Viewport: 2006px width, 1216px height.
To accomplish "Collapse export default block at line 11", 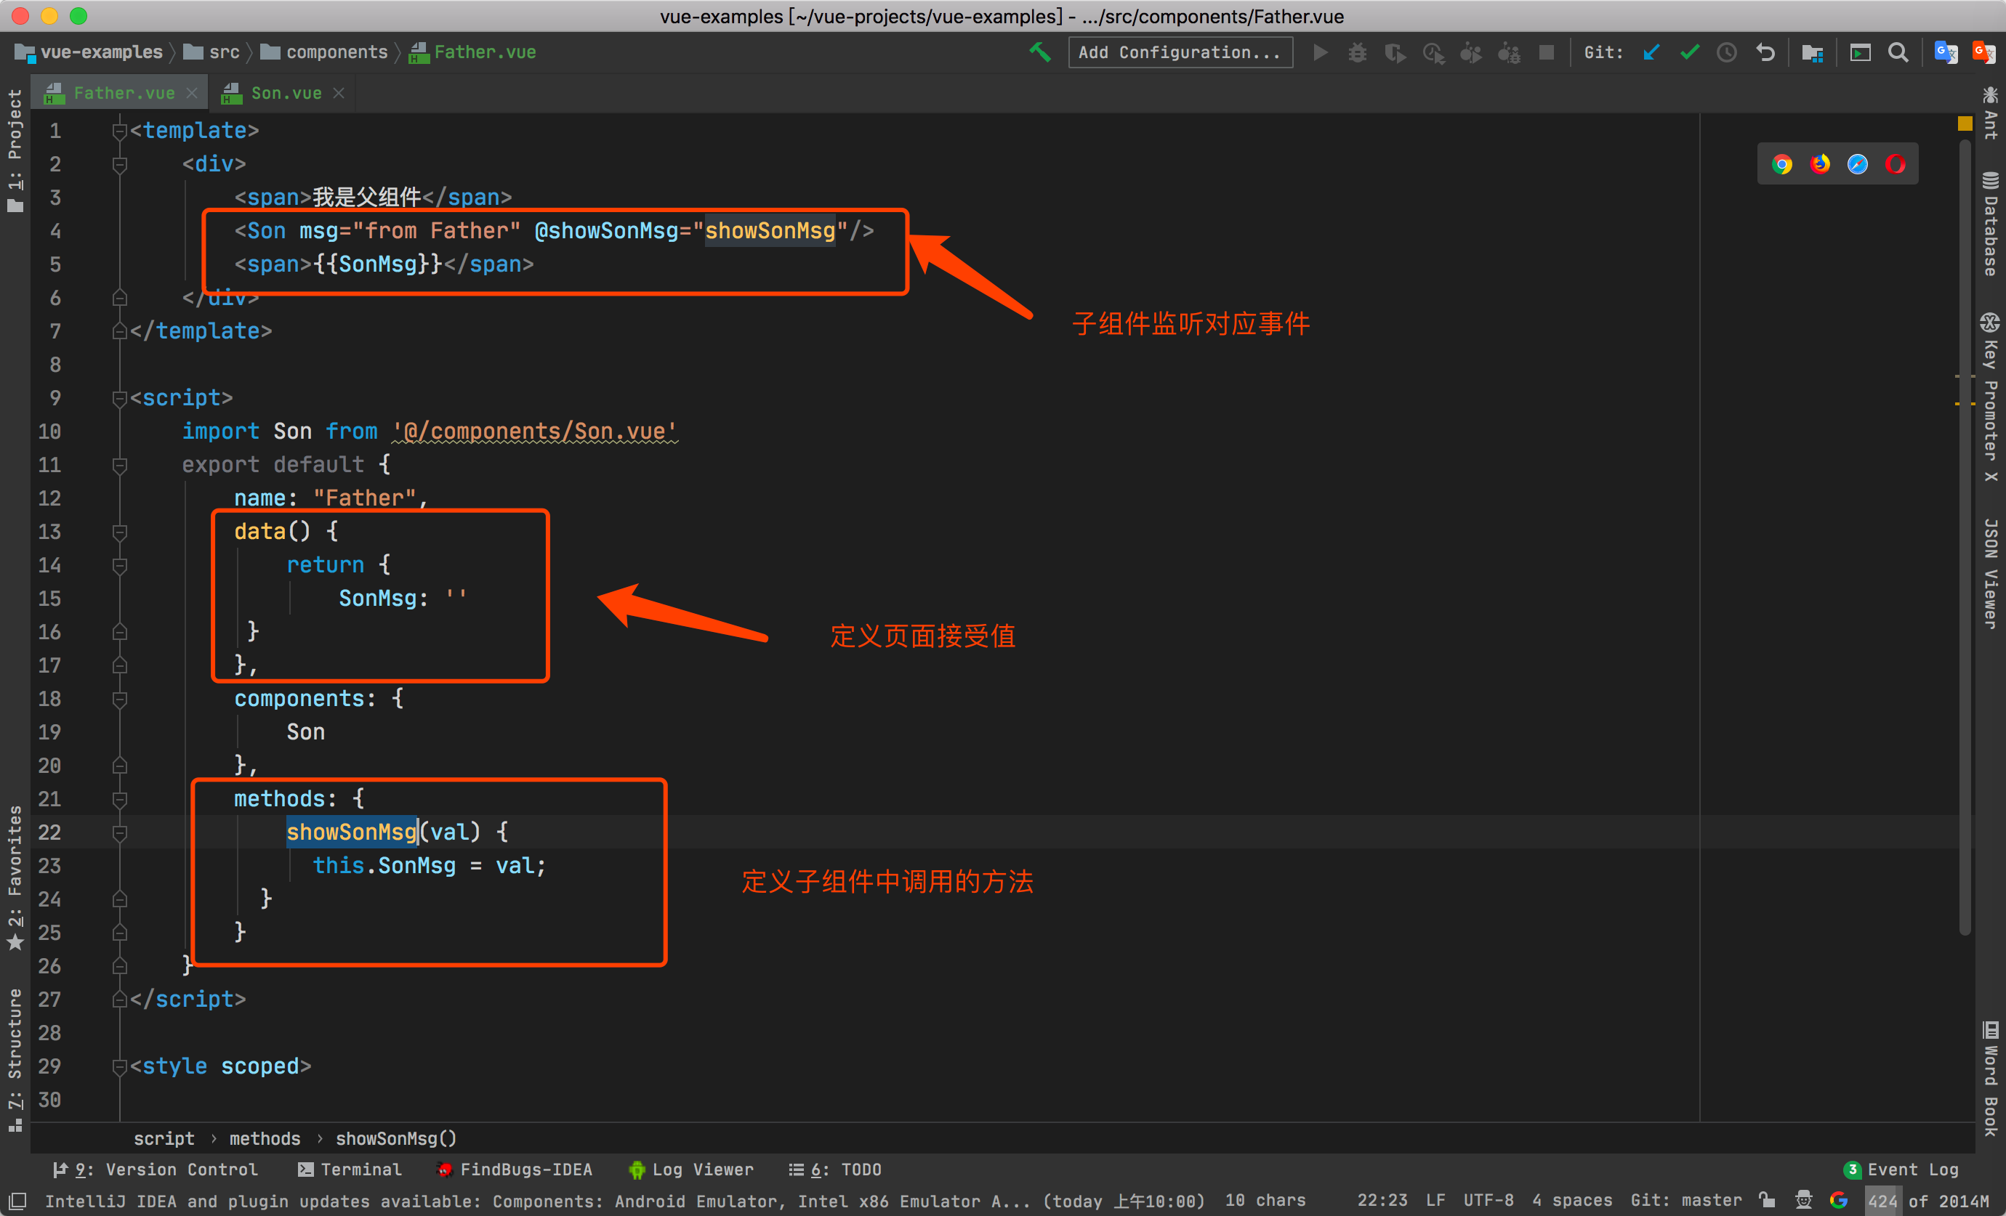I will coord(120,465).
